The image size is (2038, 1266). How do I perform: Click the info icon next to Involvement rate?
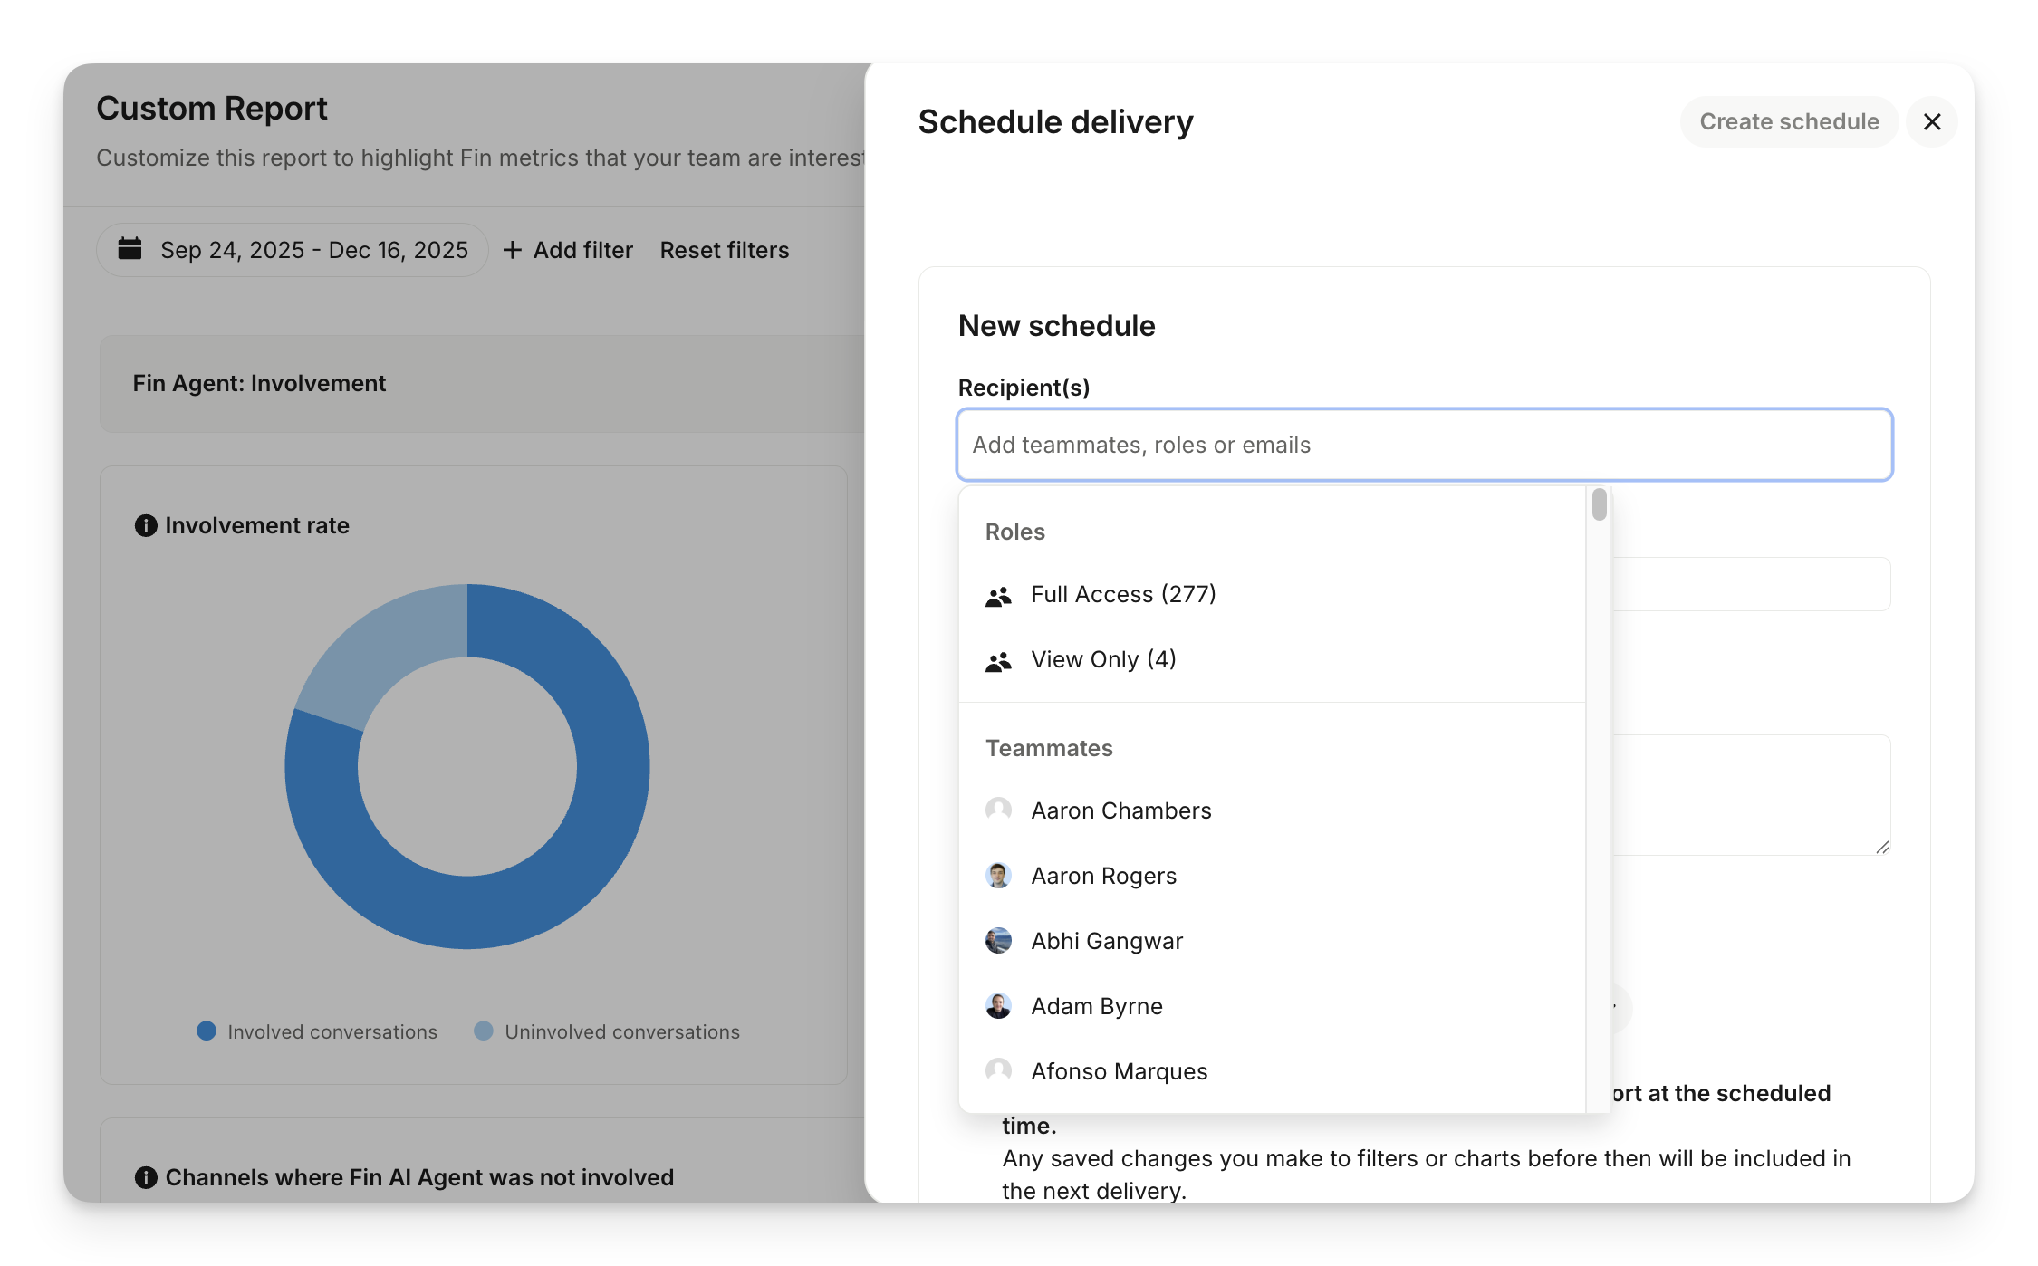pos(145,525)
